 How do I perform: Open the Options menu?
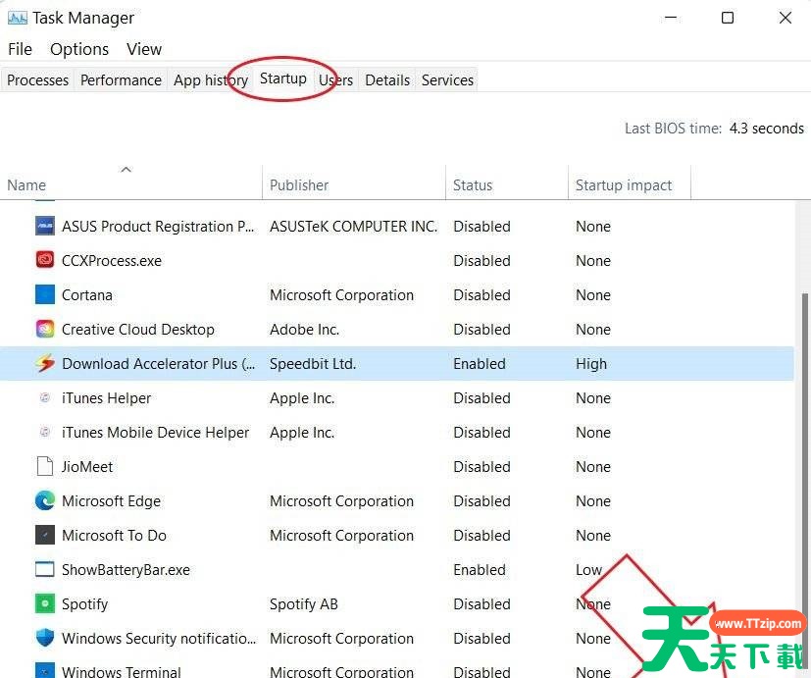click(79, 49)
